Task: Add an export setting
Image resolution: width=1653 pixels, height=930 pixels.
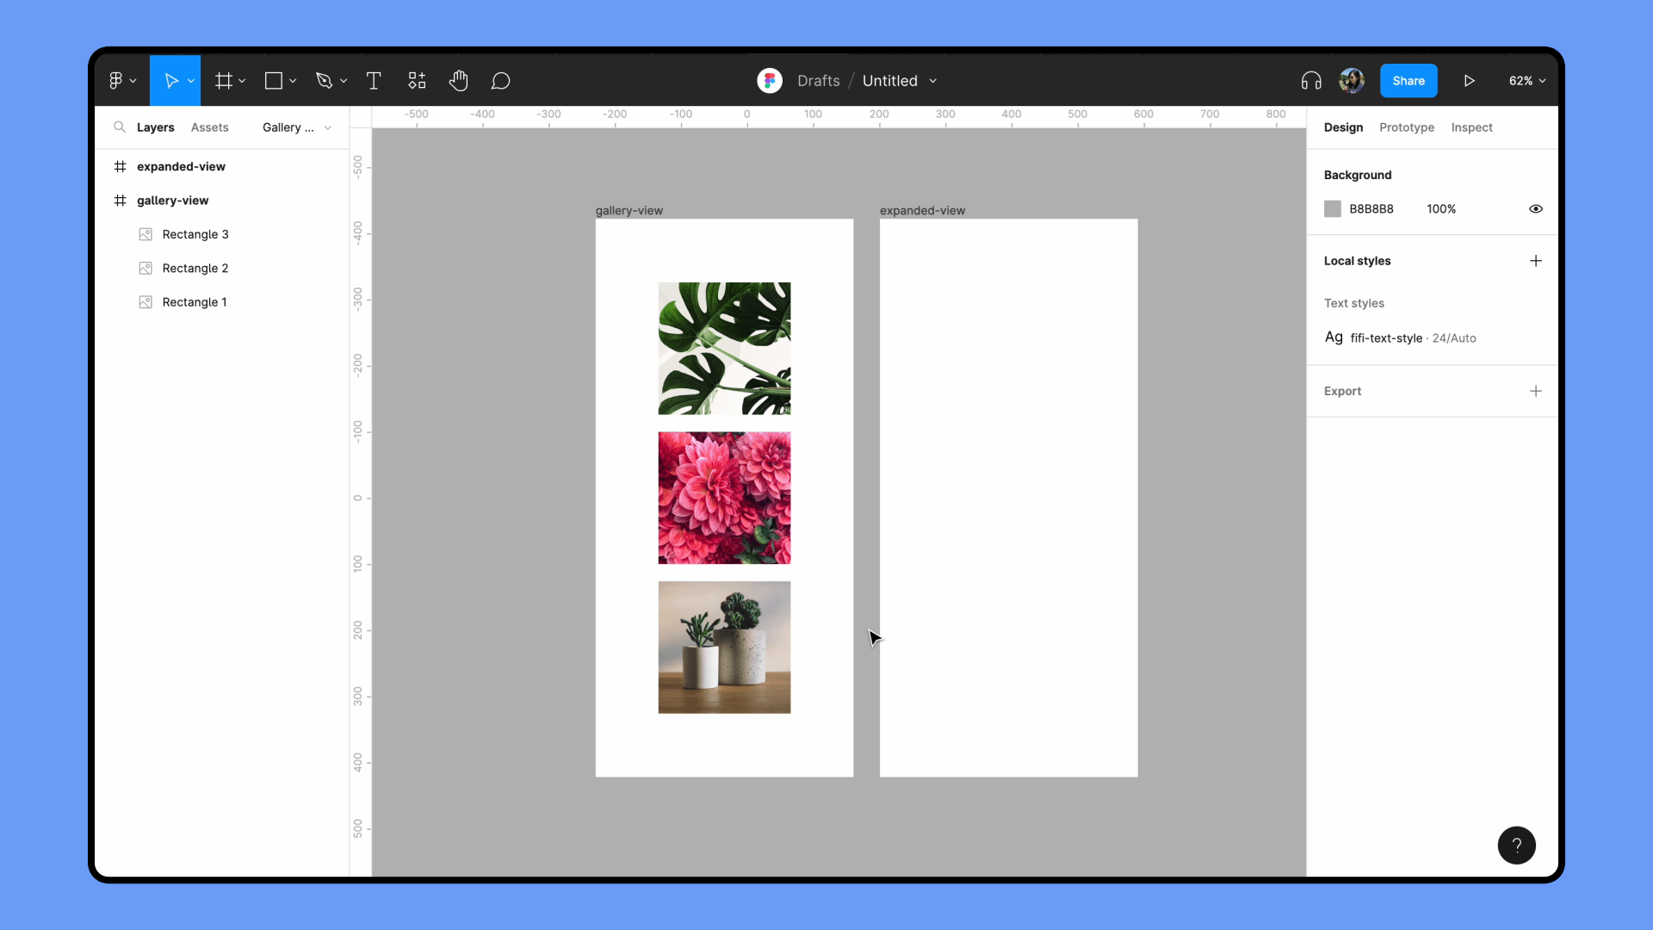Action: click(1535, 391)
